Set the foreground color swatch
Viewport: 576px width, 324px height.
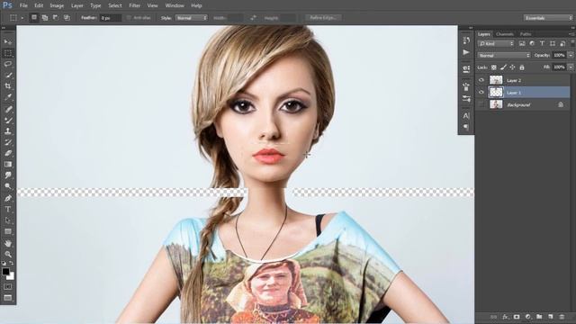[5, 272]
